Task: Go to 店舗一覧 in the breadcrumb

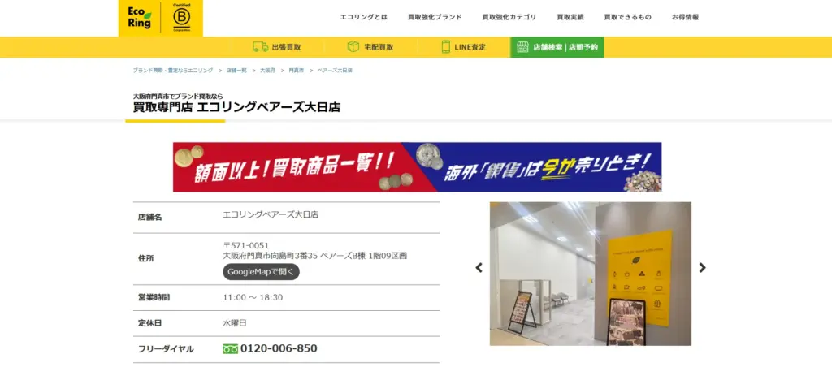Action: (x=236, y=70)
